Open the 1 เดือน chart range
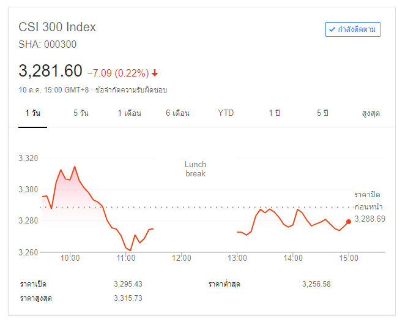This screenshot has width=408, height=327. pos(130,113)
